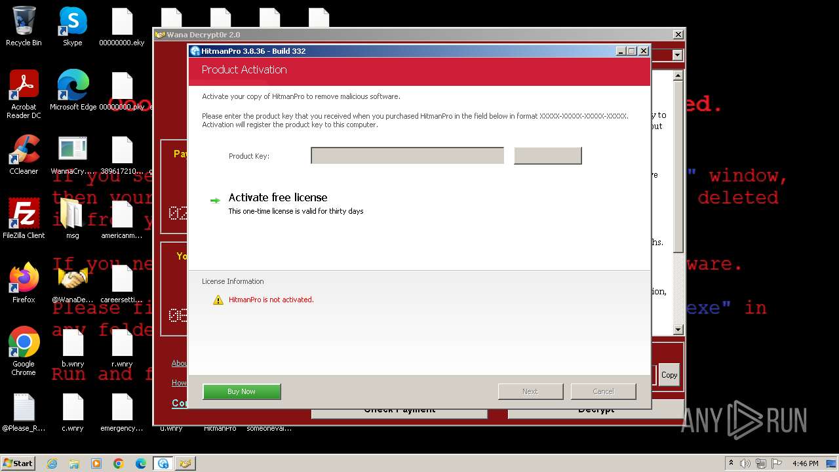Viewport: 839px width, 472px height.
Task: Click in the Product Key field
Action: pos(407,155)
